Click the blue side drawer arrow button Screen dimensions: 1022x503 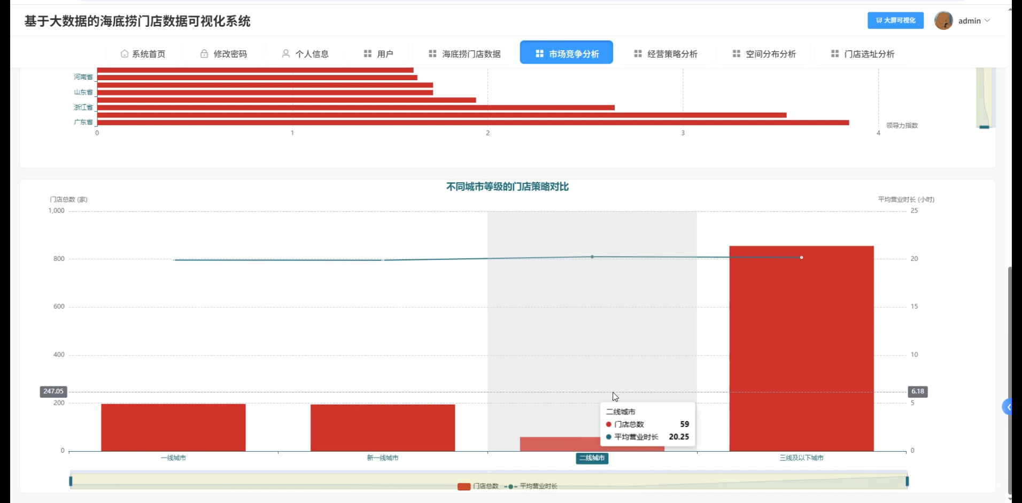coord(1007,407)
